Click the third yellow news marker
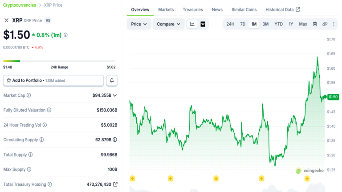The height and width of the screenshot is (192, 342). 216,179
